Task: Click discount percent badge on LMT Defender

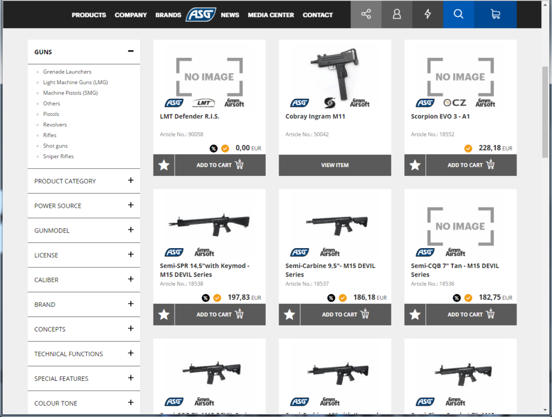Action: [x=213, y=148]
